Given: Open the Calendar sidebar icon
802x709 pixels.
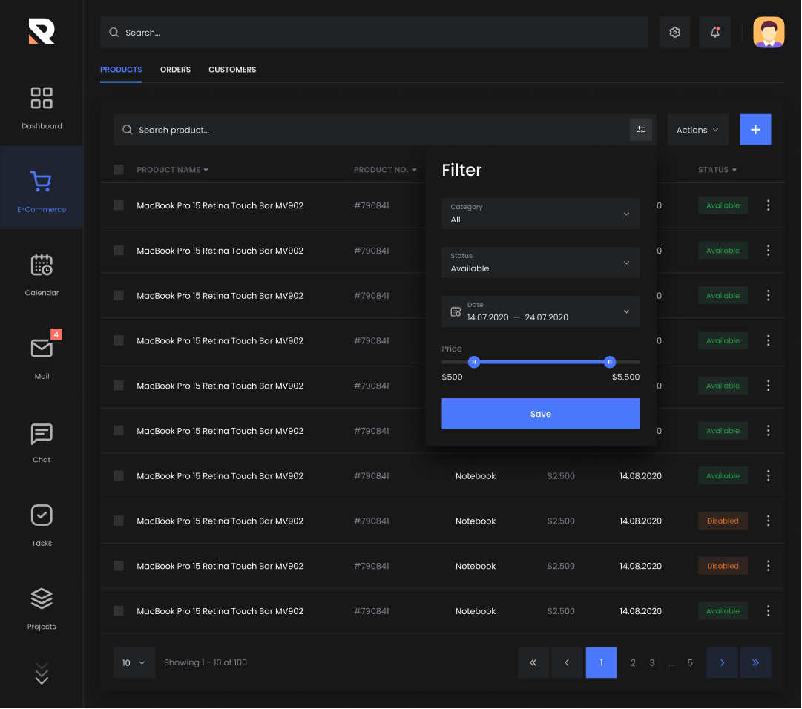Looking at the screenshot, I should tap(42, 266).
